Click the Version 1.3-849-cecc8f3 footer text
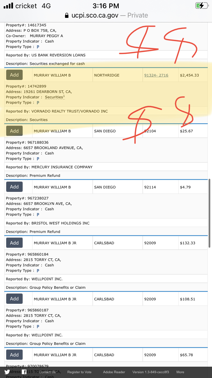This screenshot has width=212, height=378. click(151, 372)
